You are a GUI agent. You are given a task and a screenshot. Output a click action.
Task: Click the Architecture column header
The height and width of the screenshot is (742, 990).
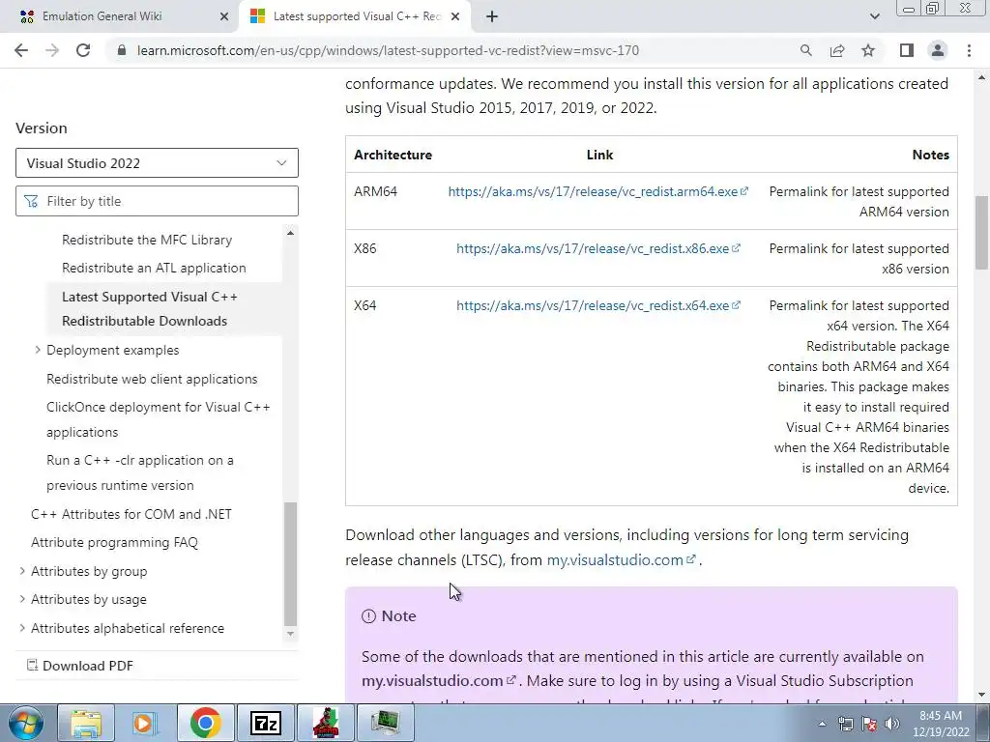click(x=393, y=155)
